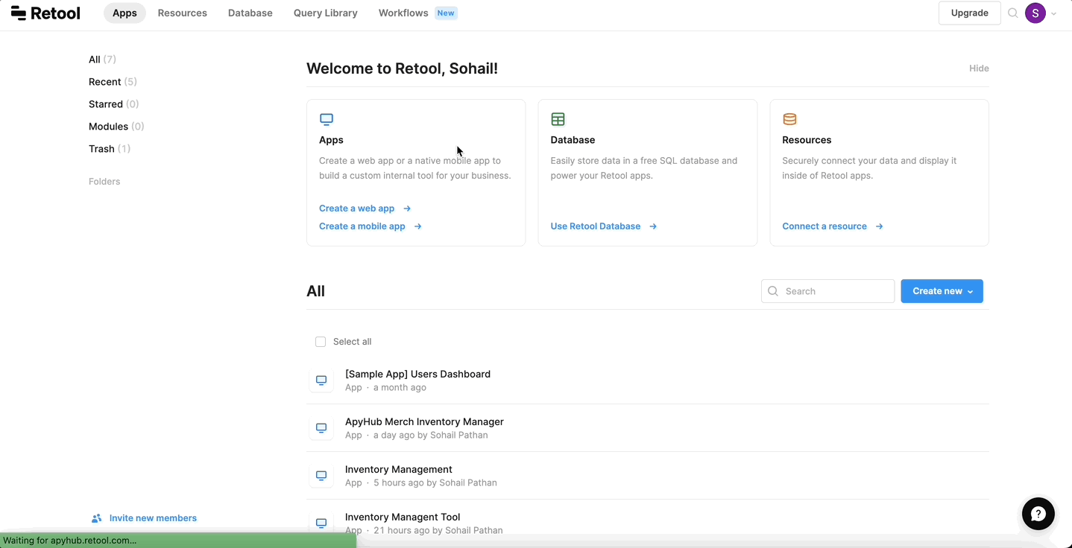Click the Database card table icon
1072x548 pixels.
click(x=558, y=119)
